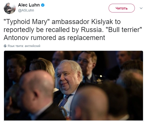
Task: Click the globe icon beside tweet language
Action: click(5, 46)
